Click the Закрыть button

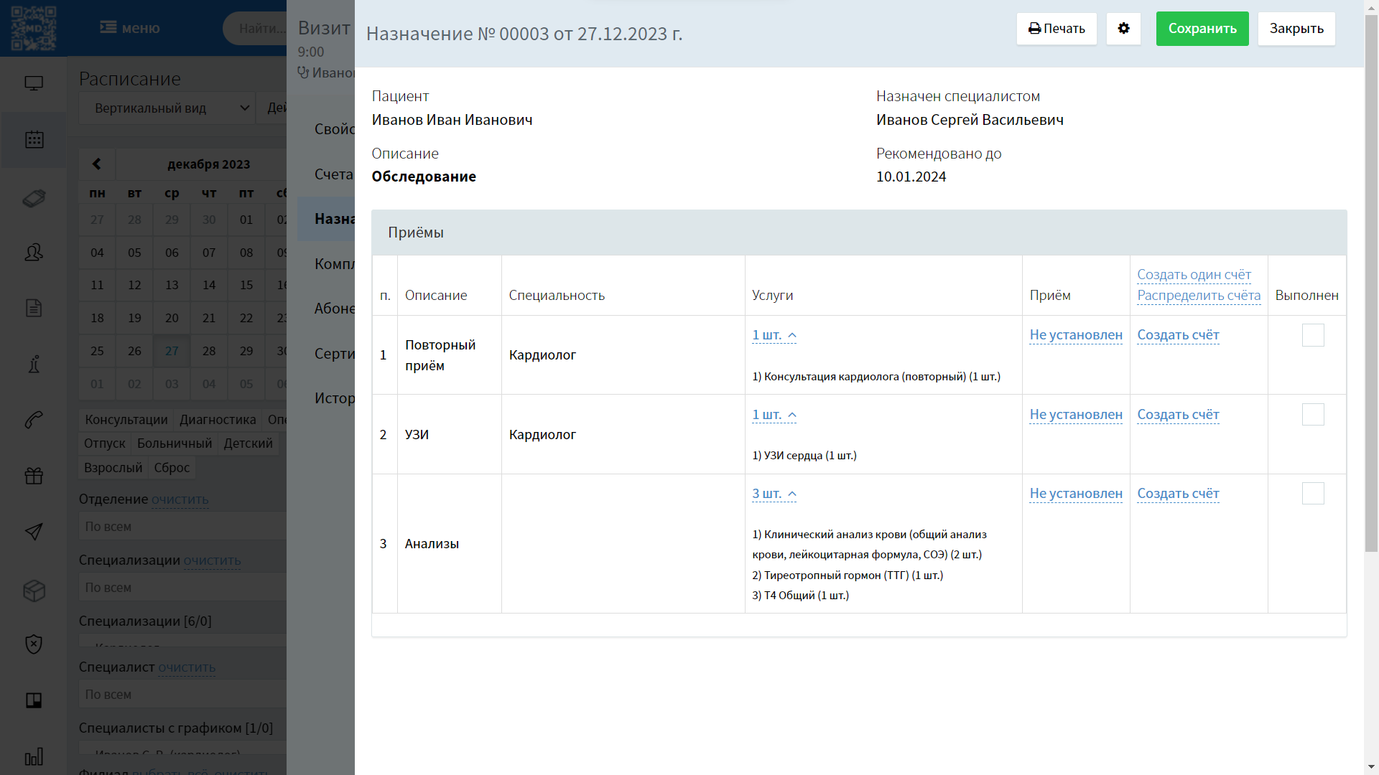coord(1296,29)
